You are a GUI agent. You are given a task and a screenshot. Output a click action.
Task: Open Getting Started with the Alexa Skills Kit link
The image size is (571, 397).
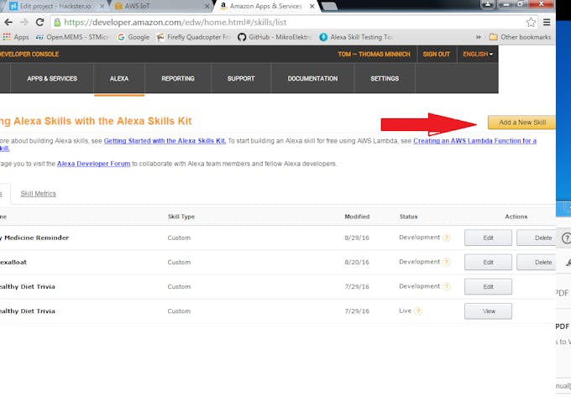[x=165, y=141]
